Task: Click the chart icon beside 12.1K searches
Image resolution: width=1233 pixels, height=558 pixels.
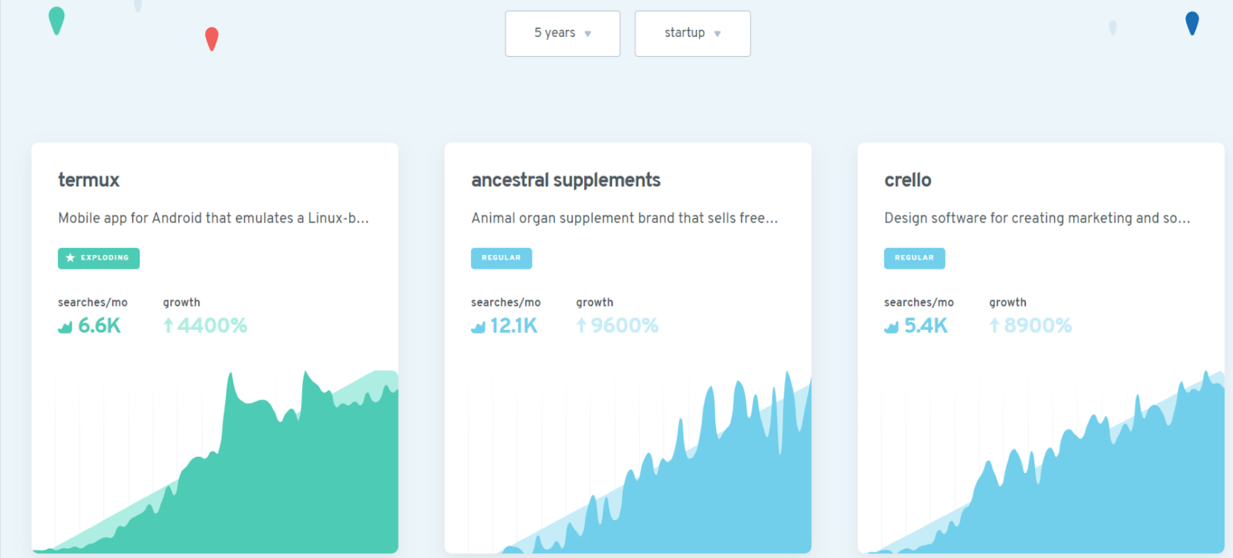Action: [x=478, y=327]
